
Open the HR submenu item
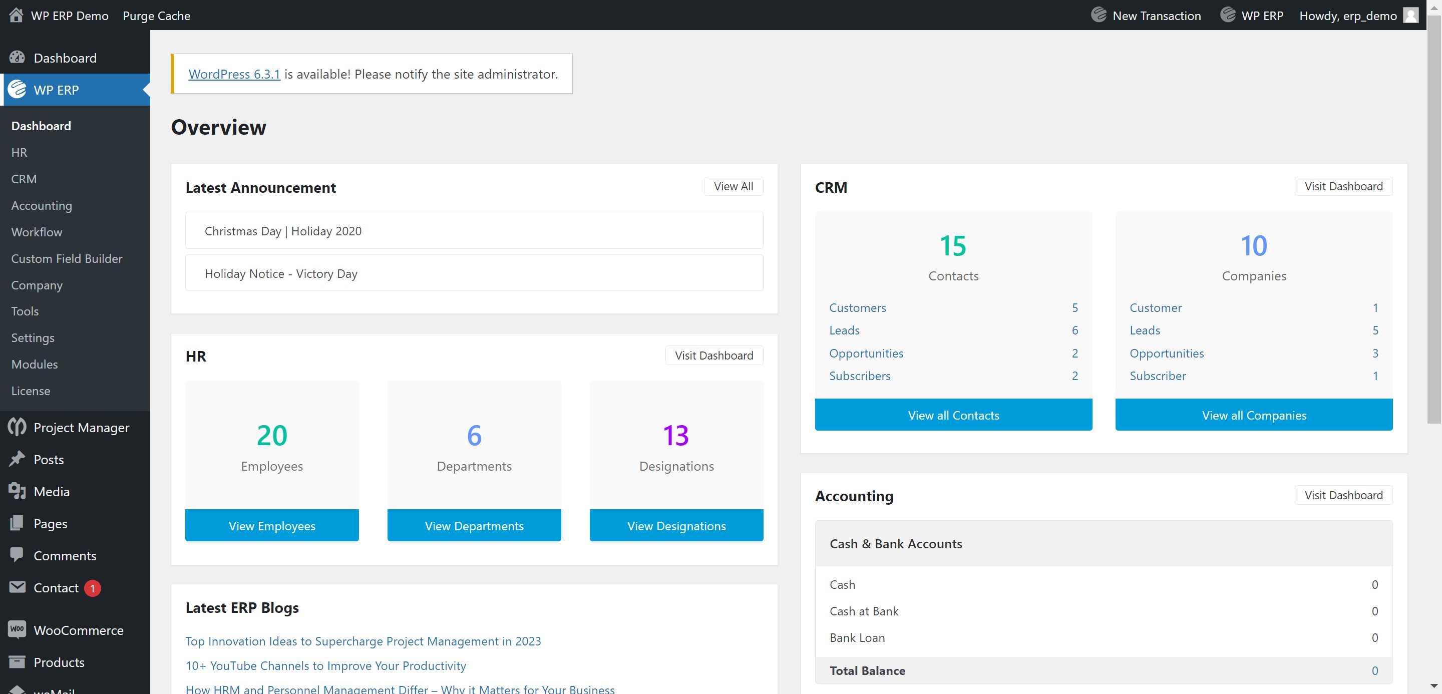tap(19, 152)
